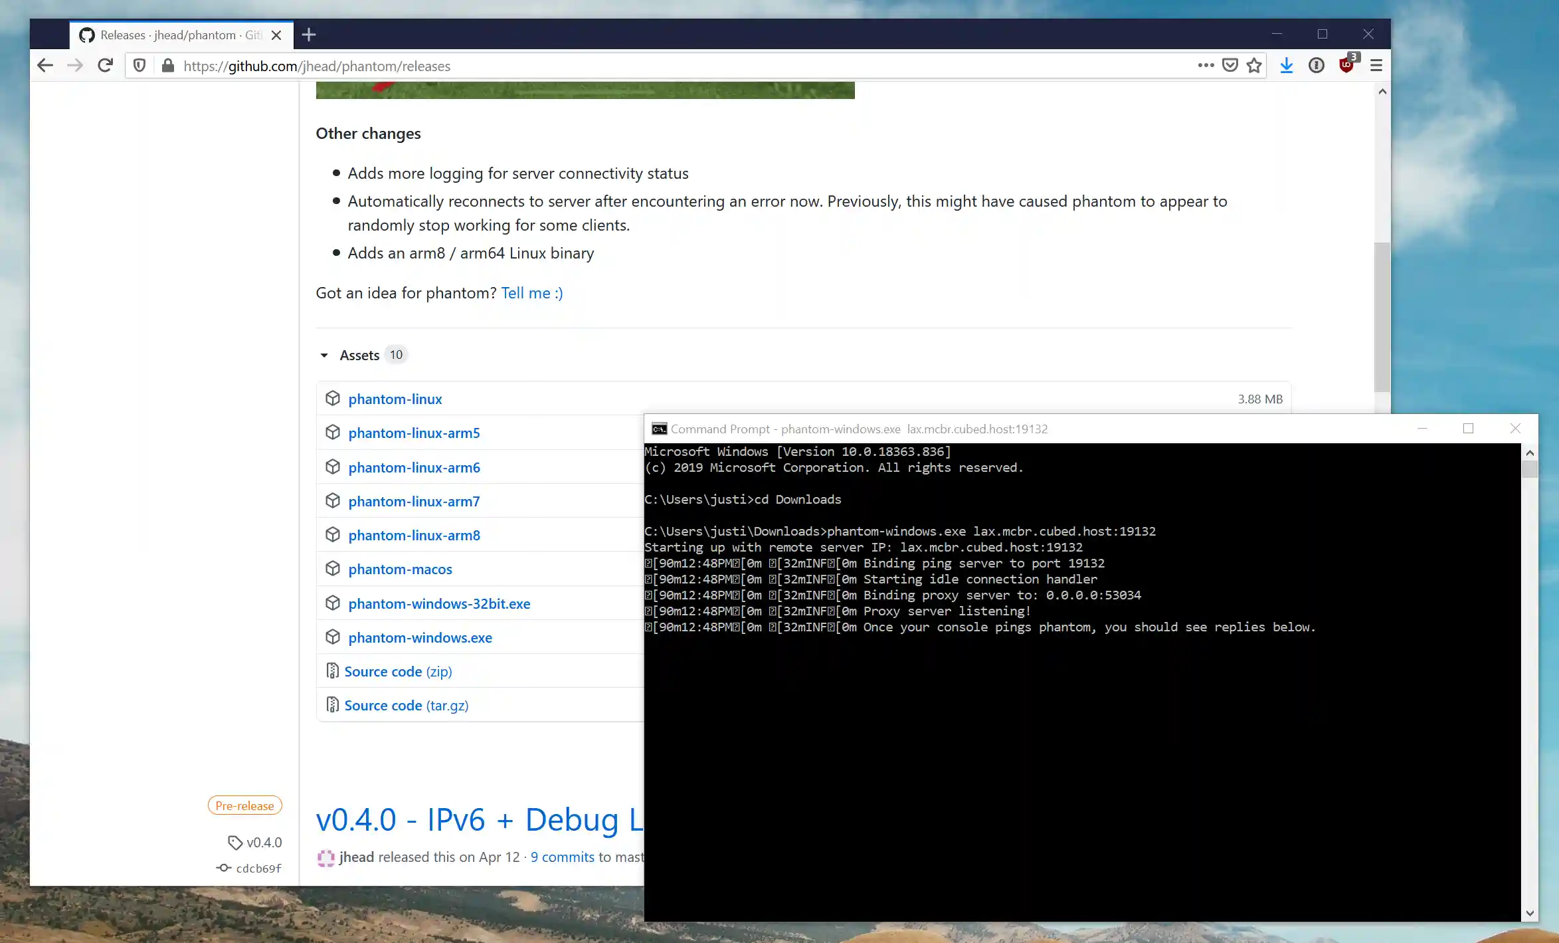The width and height of the screenshot is (1559, 943).
Task: Open the uBlock Origin extension icon
Action: coord(1346,65)
